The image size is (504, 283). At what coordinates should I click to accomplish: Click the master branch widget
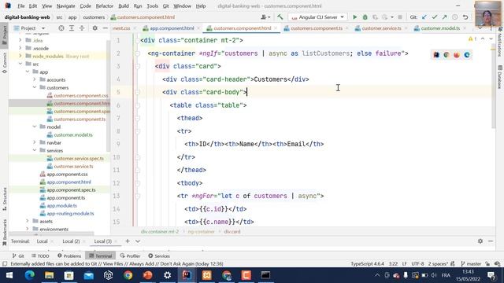coord(471,264)
